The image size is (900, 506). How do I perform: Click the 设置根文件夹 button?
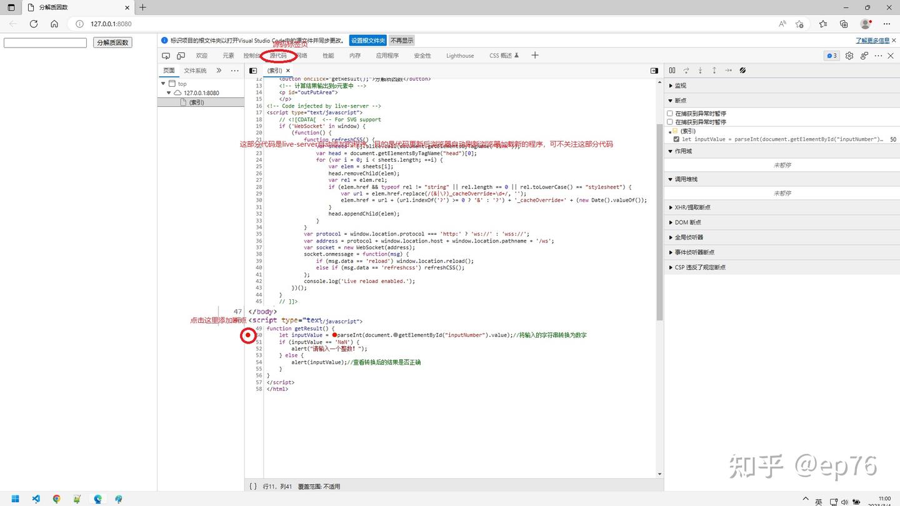(x=367, y=41)
